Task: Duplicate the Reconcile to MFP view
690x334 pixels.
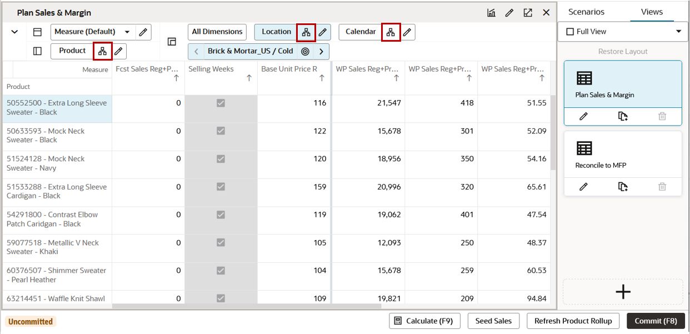Action: (x=623, y=187)
